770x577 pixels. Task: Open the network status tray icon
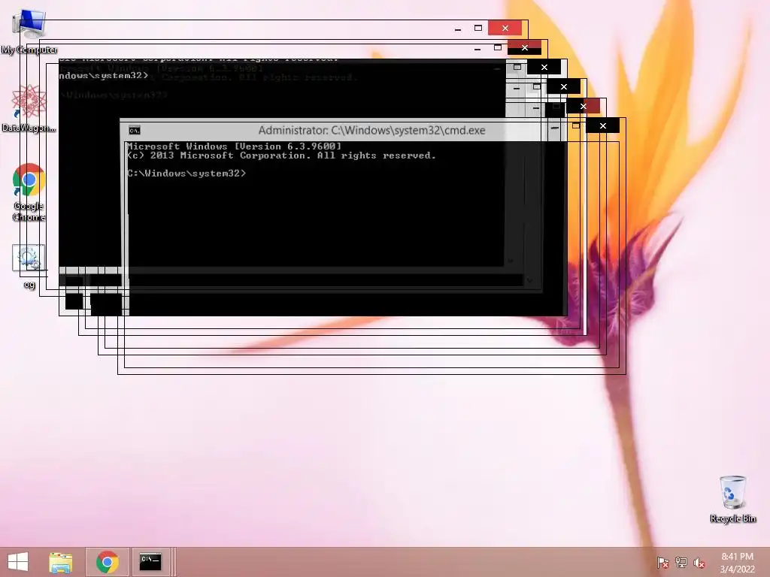[681, 563]
